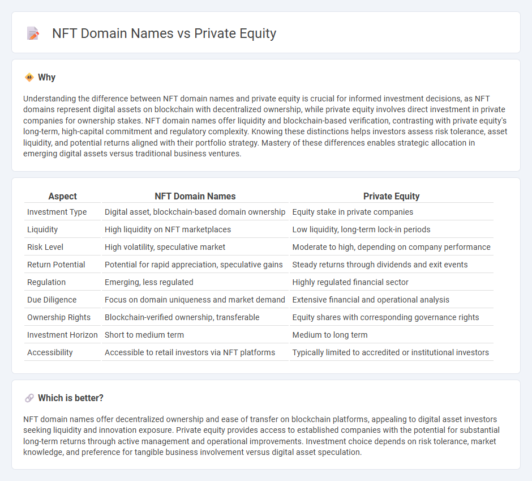
Task: Click cell Focus on domain uniqueness and market demand
Action: [x=195, y=300]
